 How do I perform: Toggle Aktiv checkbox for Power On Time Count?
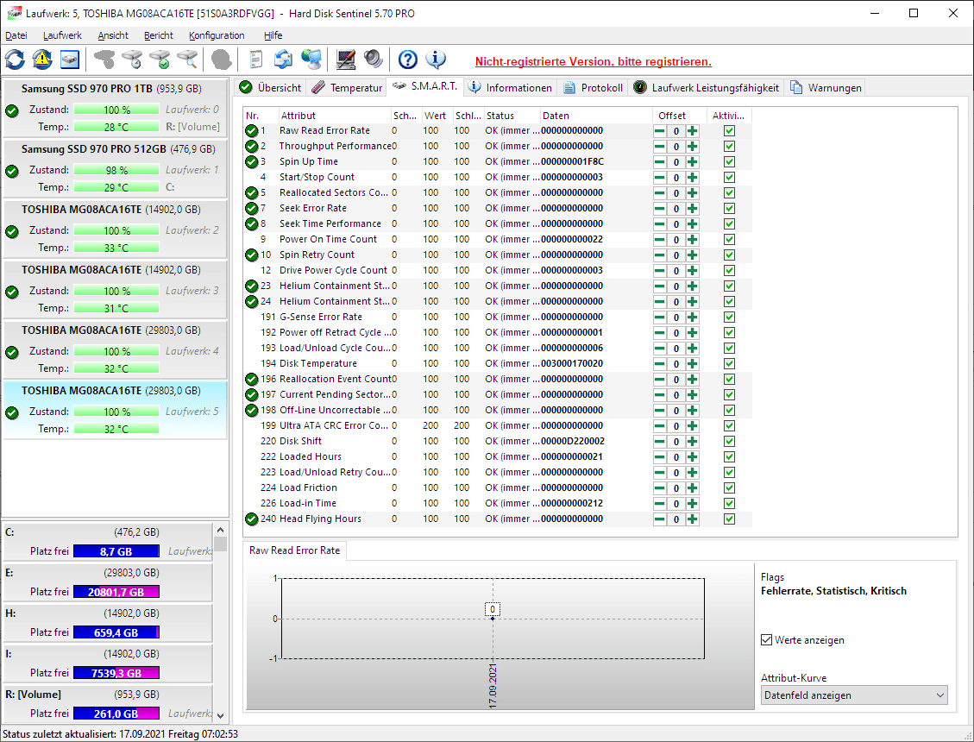coord(729,240)
